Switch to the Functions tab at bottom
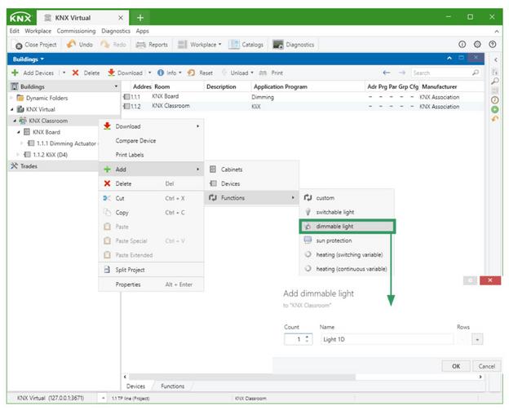Image resolution: width=509 pixels, height=410 pixels. pos(171,386)
